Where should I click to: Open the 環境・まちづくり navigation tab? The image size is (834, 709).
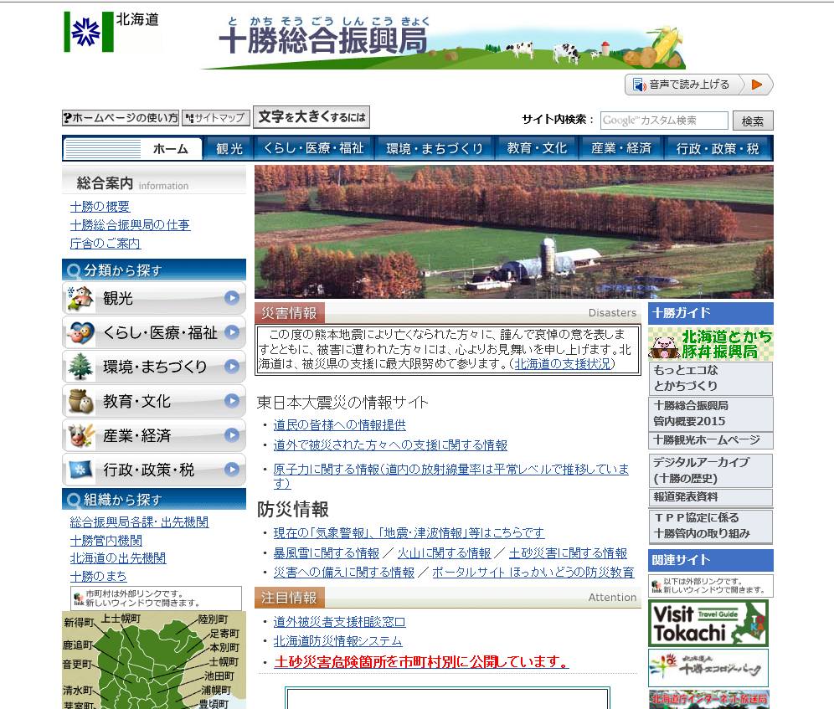coord(435,148)
